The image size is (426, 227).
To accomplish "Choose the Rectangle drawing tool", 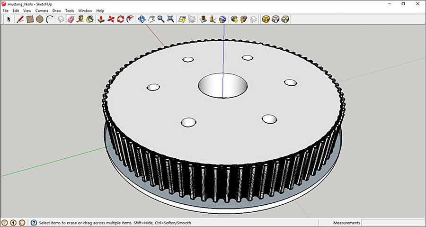I will point(30,19).
